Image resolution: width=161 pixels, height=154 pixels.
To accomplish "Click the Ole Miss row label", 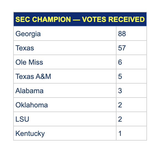I will point(29,62).
